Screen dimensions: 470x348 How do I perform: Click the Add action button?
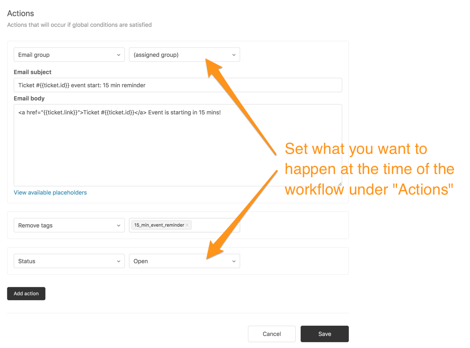pos(26,294)
